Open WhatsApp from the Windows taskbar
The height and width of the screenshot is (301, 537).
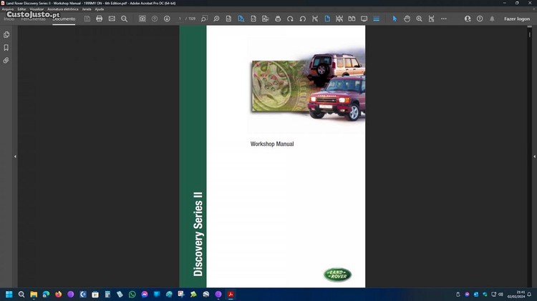132,294
